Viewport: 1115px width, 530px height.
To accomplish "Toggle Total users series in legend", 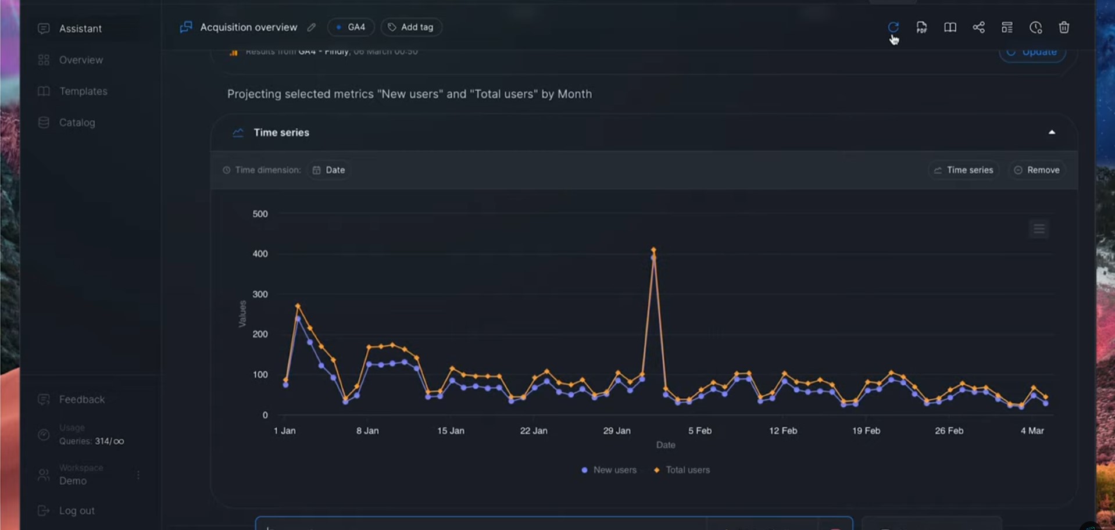I will pyautogui.click(x=681, y=470).
